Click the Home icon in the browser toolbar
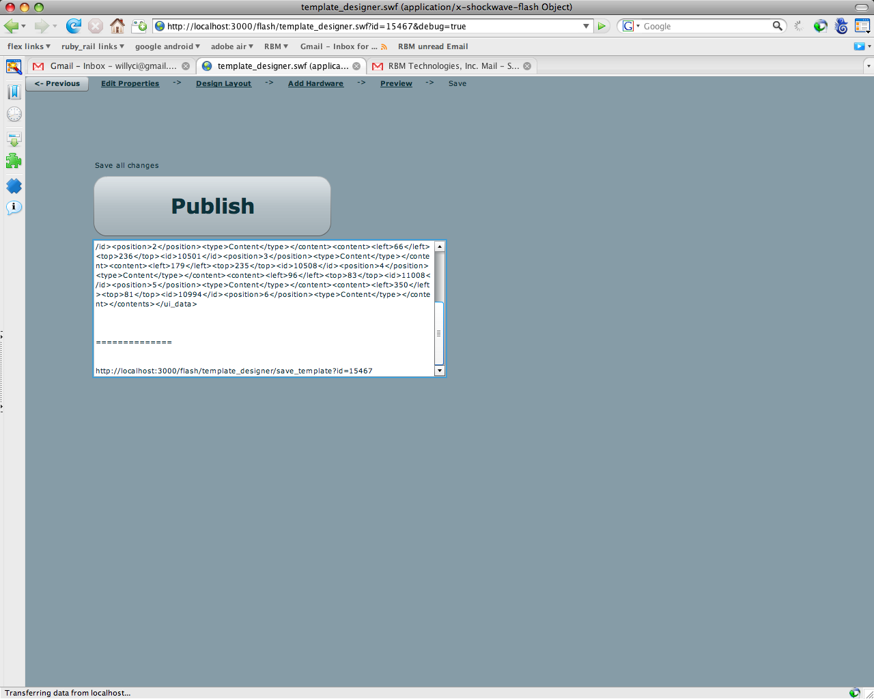Viewport: 874px width, 699px height. pos(117,26)
